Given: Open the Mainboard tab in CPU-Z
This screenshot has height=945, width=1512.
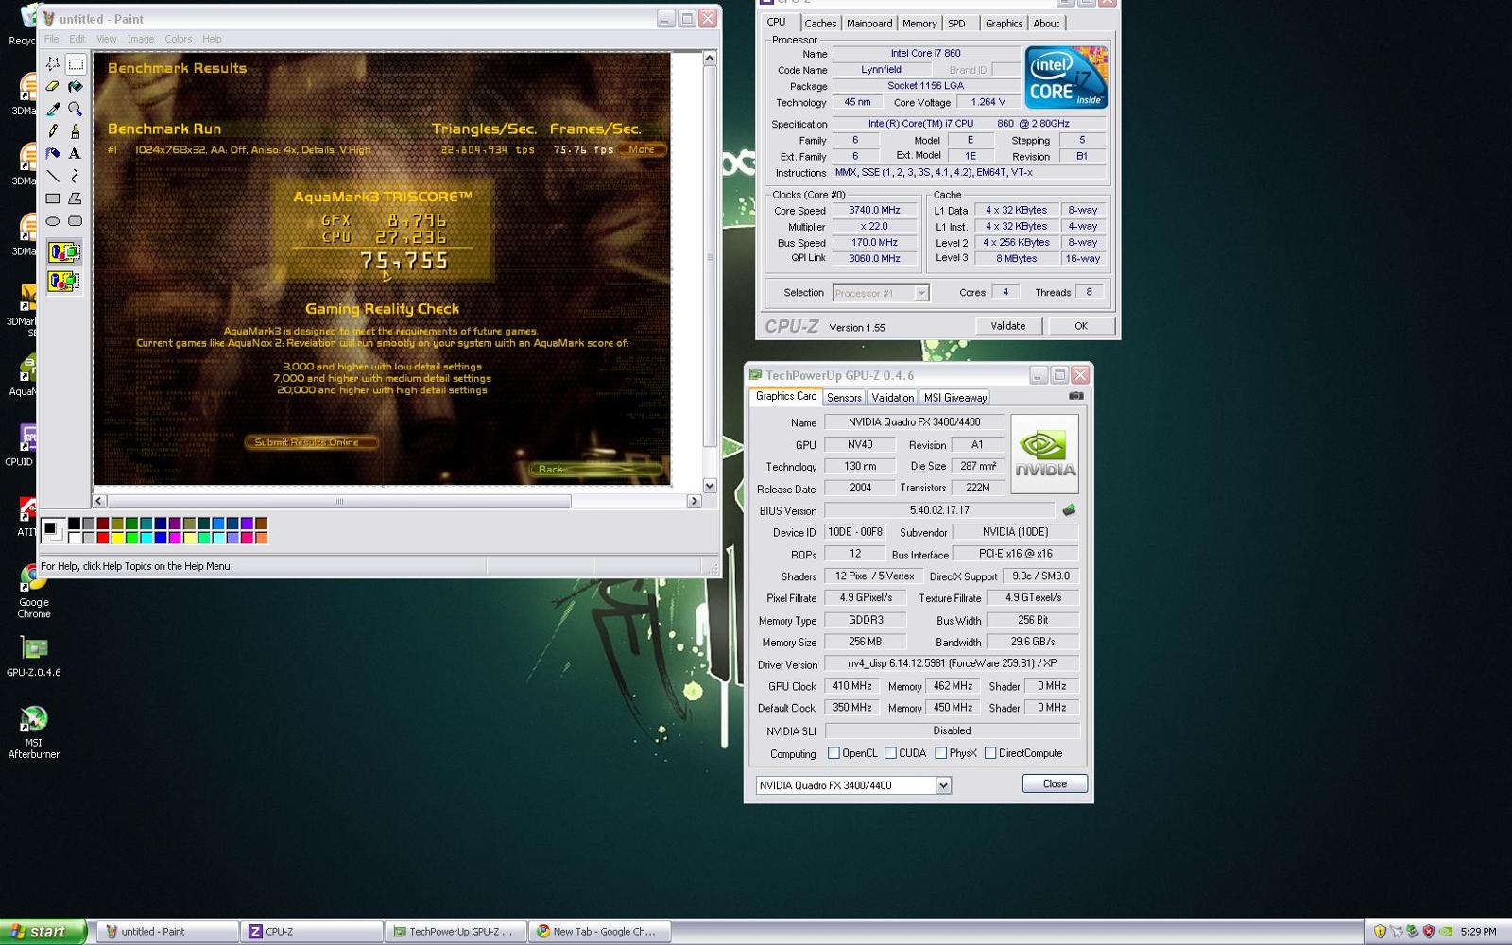Looking at the screenshot, I should (x=869, y=24).
